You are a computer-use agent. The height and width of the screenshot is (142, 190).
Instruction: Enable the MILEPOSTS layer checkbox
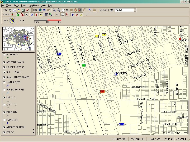coord(4,55)
